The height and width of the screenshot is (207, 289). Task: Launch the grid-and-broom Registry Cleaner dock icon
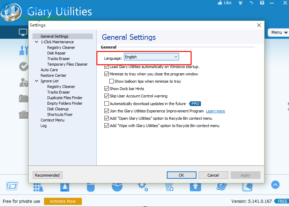point(38,187)
